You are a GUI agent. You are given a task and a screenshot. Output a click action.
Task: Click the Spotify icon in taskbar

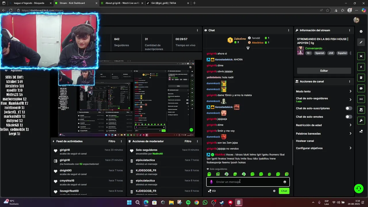(x=188, y=202)
